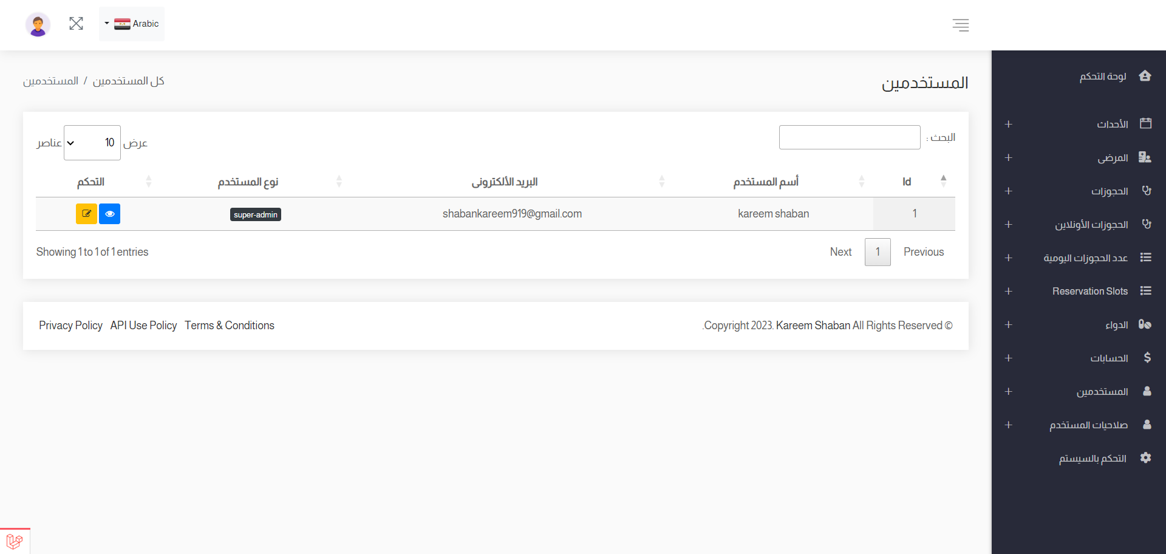Expand the صلاحيات المستخدم sidebar section

[1008, 425]
